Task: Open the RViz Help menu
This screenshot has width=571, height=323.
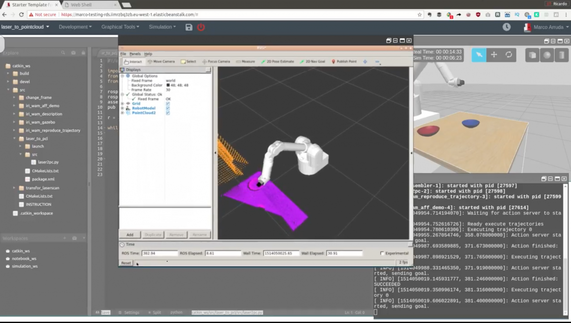Action: coord(148,54)
